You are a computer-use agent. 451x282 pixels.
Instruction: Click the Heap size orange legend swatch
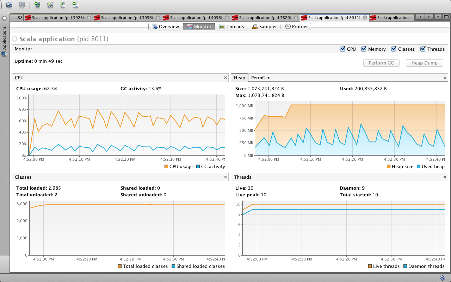click(389, 166)
